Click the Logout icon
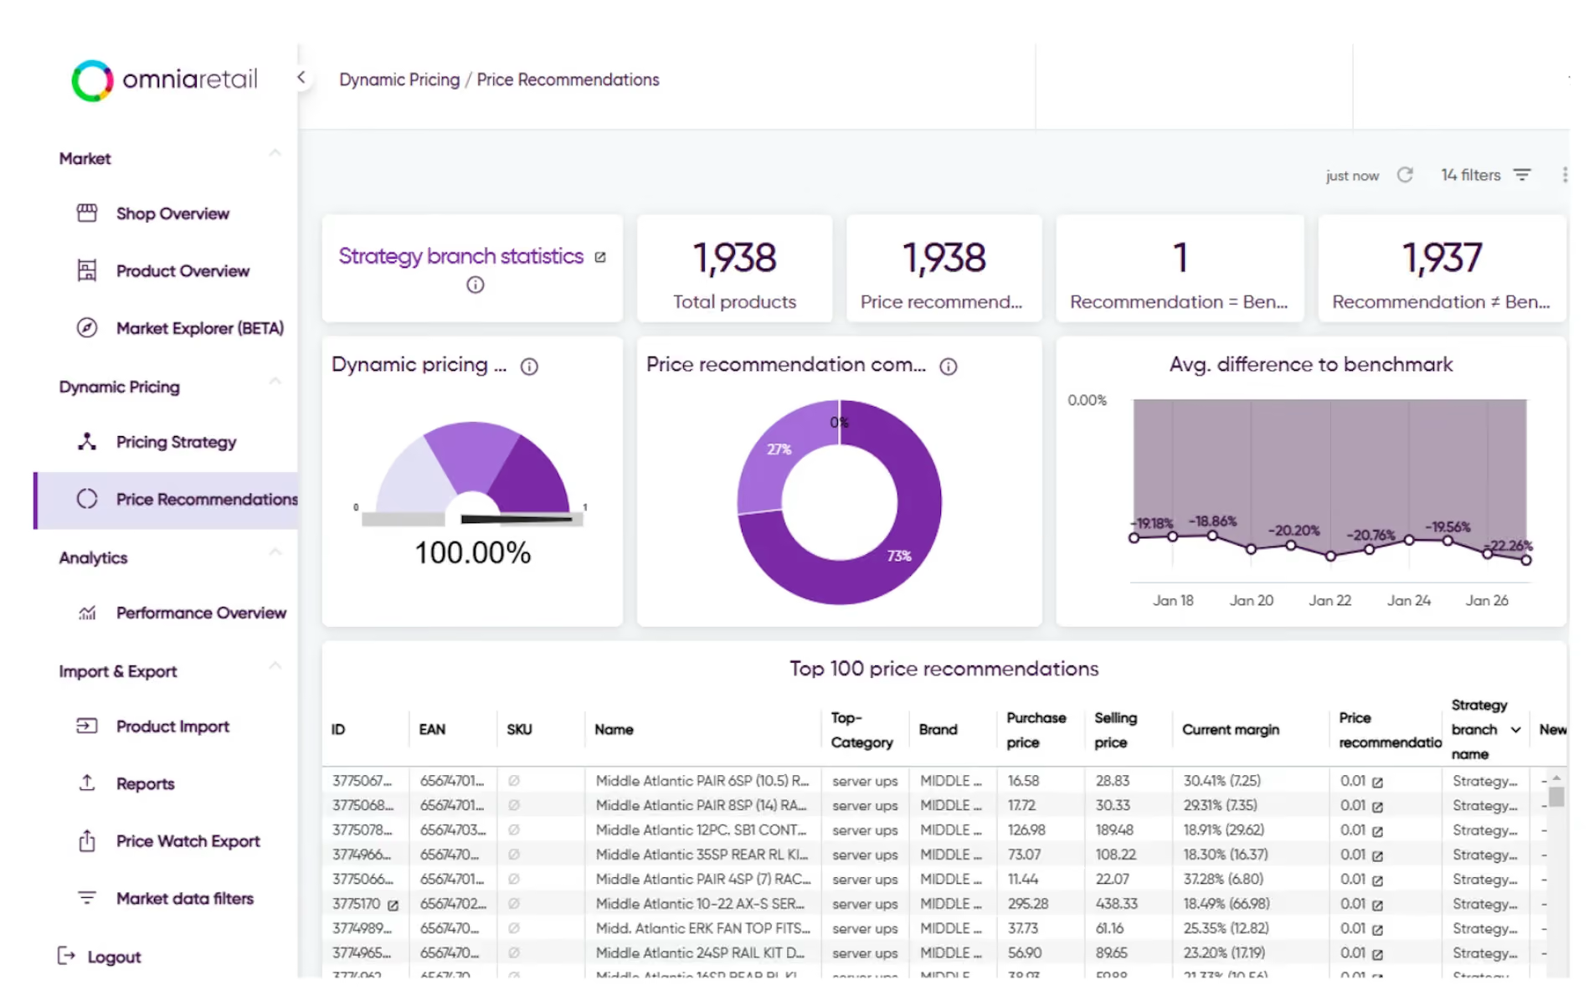The width and height of the screenshot is (1589, 1001). (x=66, y=956)
